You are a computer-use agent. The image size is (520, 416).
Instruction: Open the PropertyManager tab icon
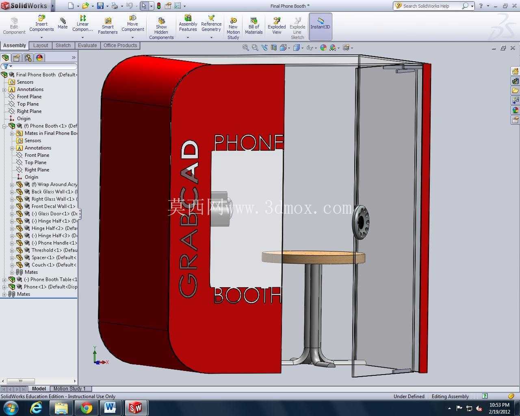pyautogui.click(x=17, y=58)
